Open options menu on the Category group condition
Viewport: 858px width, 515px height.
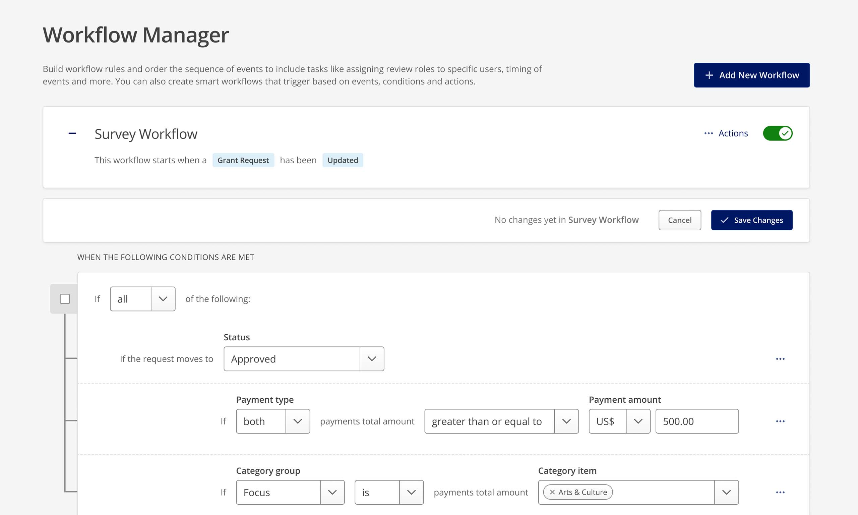pos(780,492)
